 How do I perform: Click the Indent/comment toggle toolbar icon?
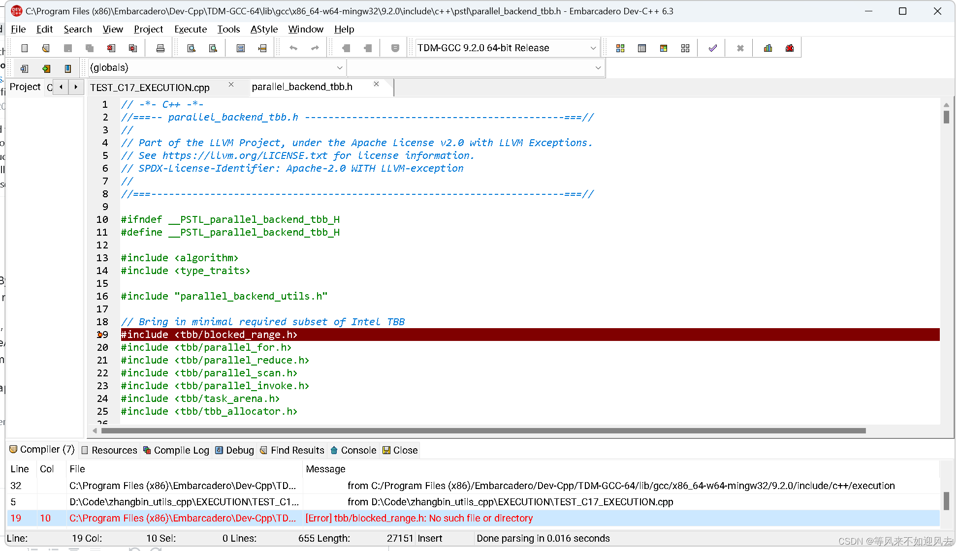point(395,48)
